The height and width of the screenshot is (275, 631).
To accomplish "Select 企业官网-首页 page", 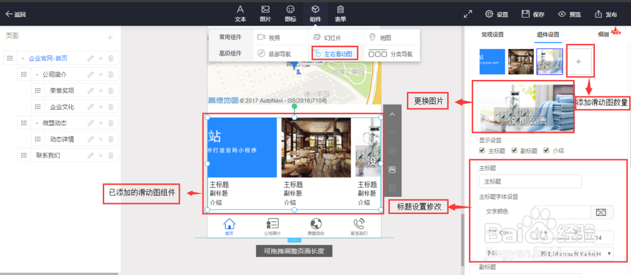I will tap(48, 59).
